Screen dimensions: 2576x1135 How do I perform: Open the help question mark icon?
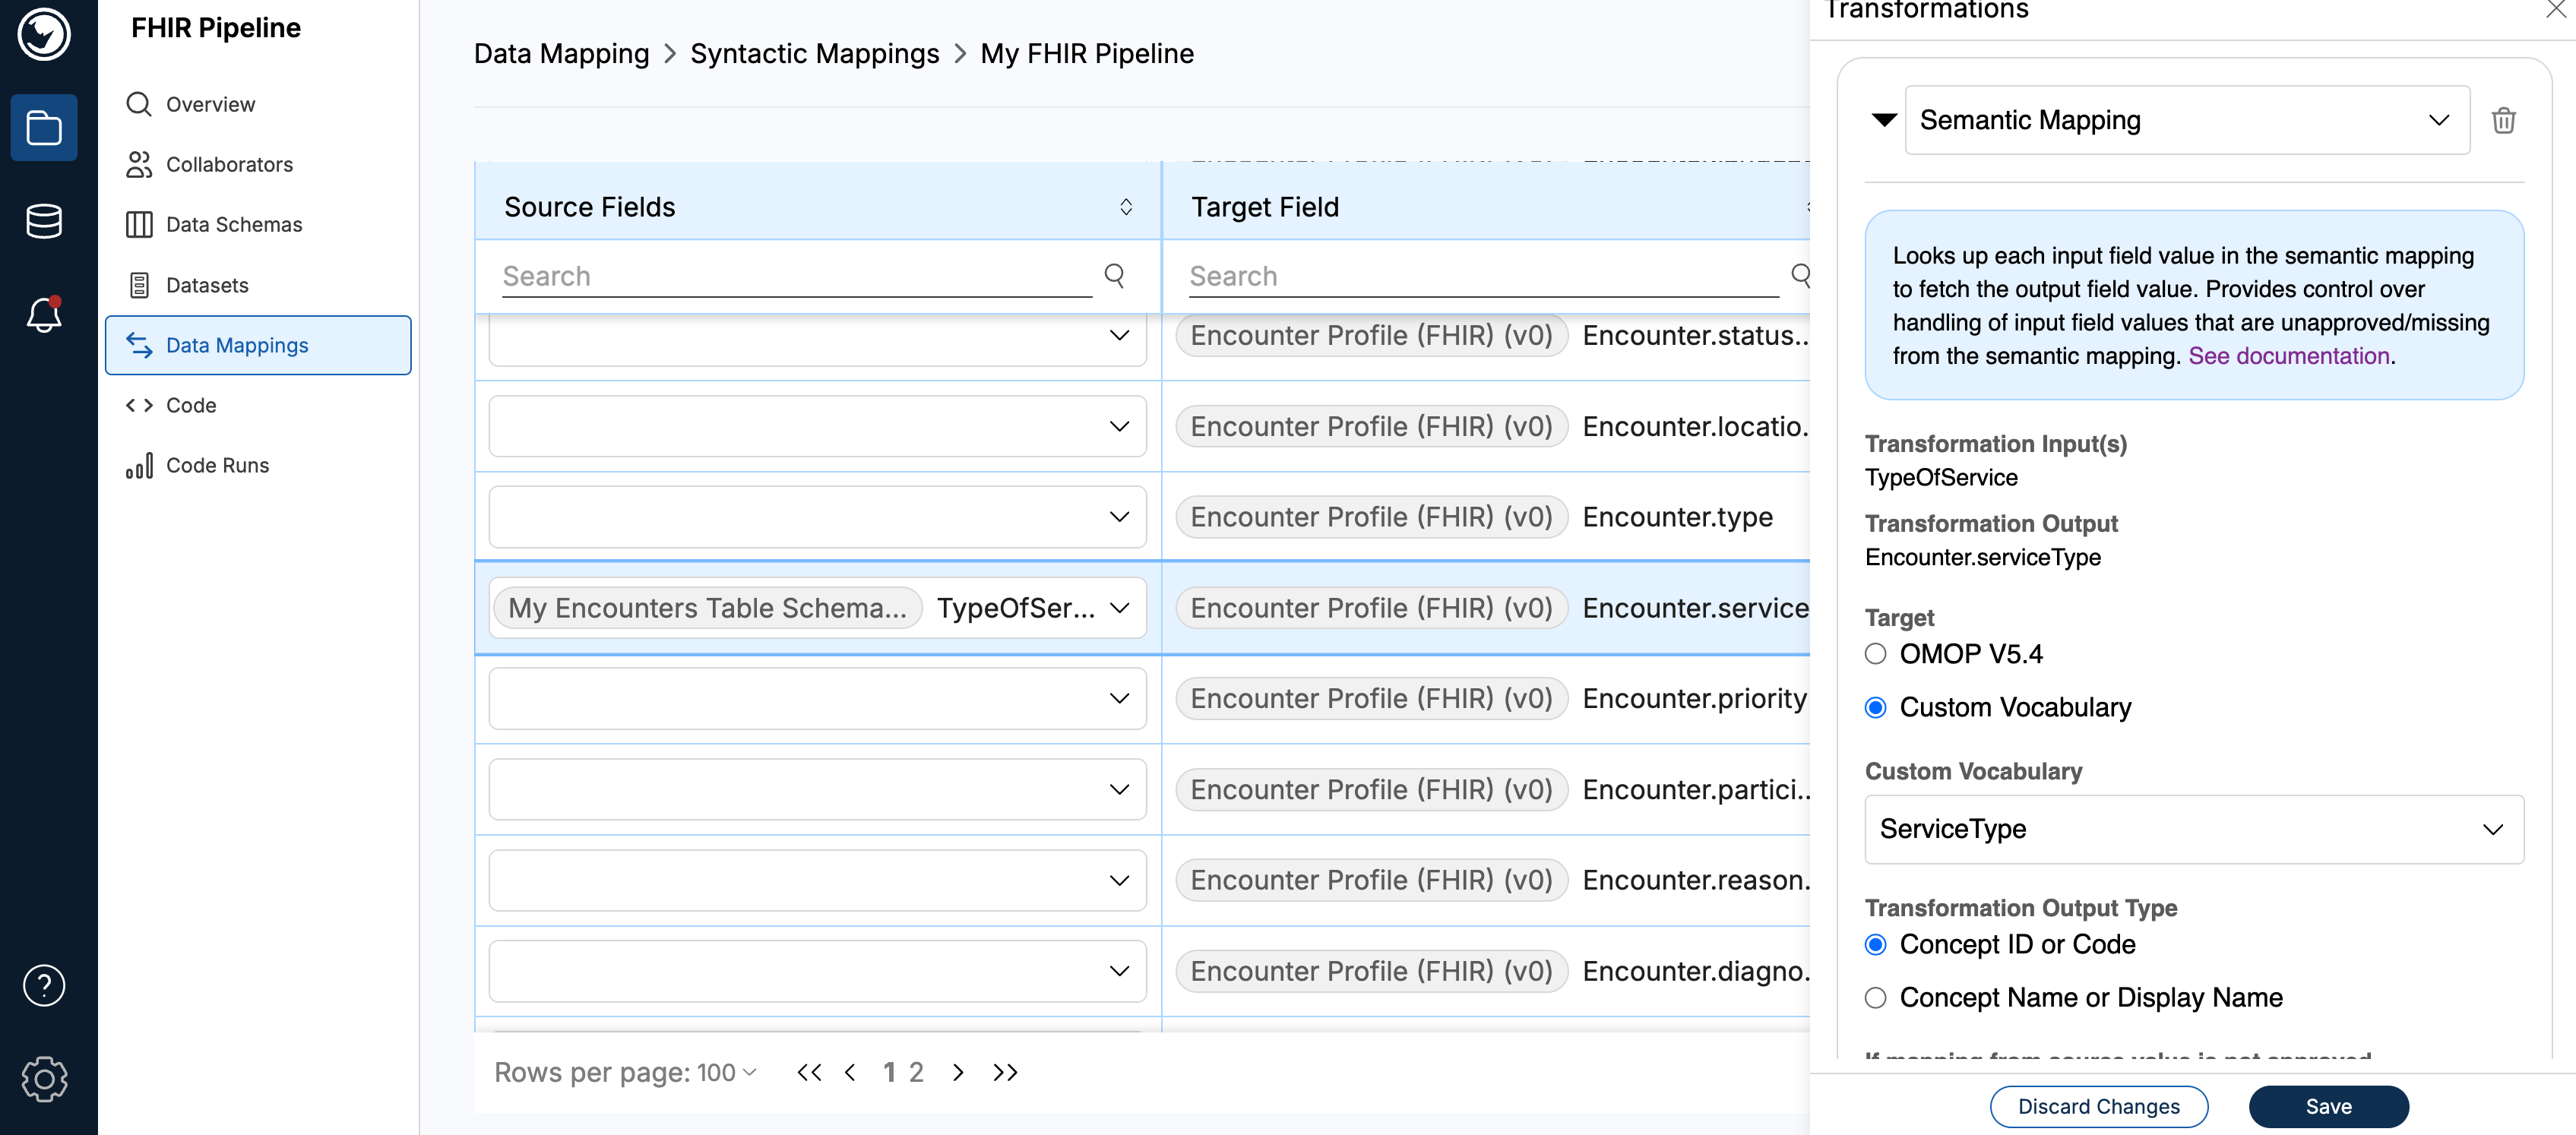(x=44, y=985)
